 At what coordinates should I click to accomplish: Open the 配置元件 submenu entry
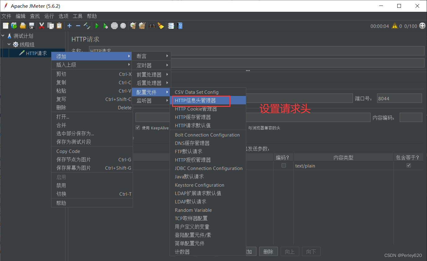point(152,92)
